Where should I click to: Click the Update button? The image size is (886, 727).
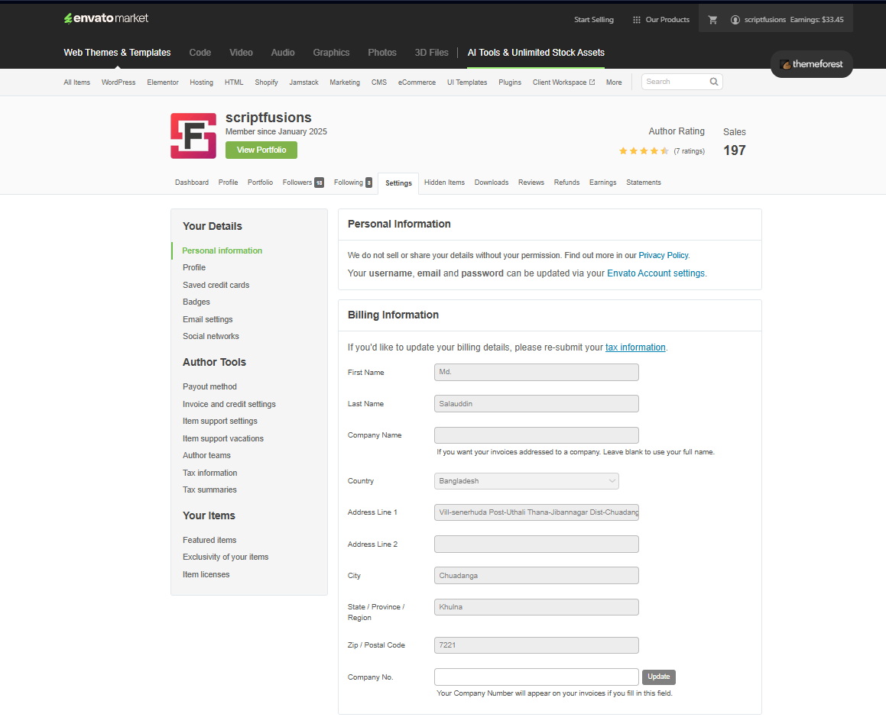pos(658,677)
